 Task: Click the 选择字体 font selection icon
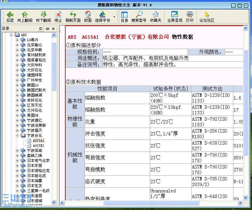point(103,16)
